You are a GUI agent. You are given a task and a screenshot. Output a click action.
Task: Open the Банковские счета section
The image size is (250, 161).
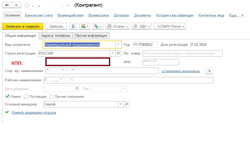pos(39,15)
